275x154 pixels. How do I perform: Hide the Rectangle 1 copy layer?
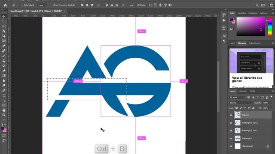231,131
